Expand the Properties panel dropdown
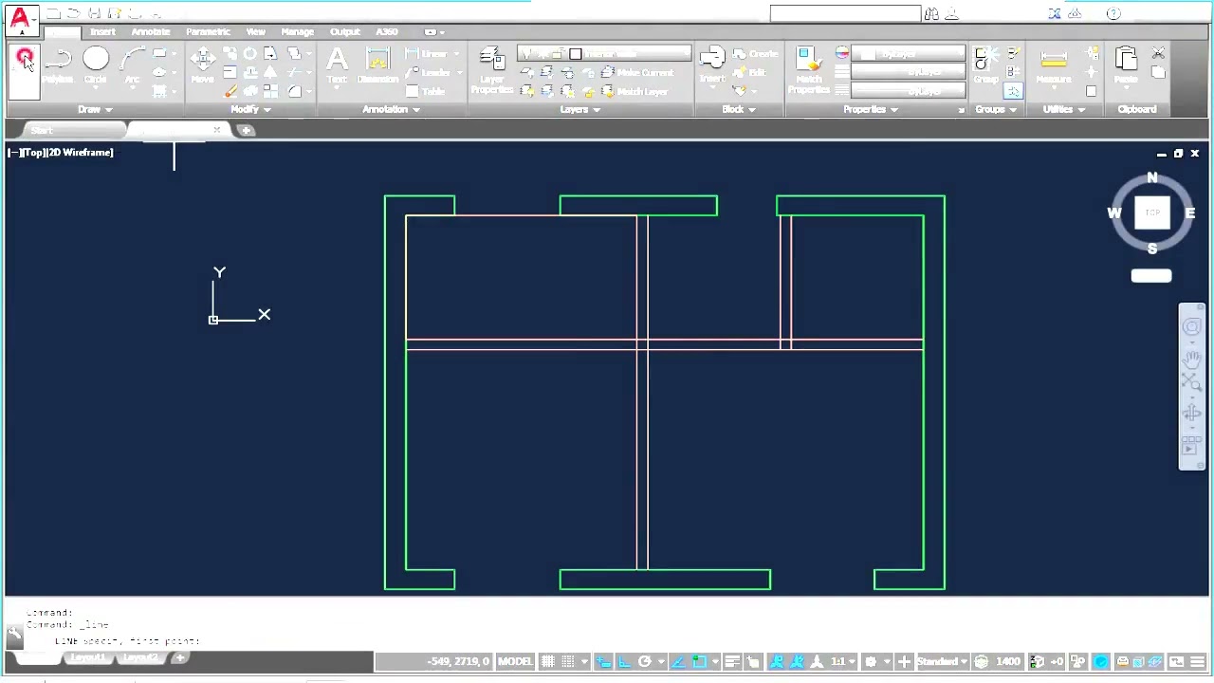The width and height of the screenshot is (1214, 683). click(871, 109)
